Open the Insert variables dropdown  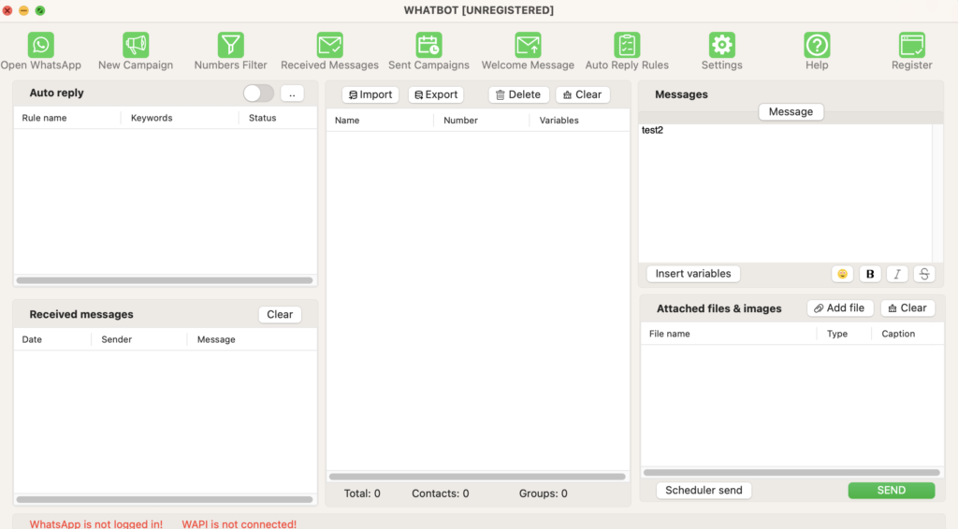tap(693, 274)
